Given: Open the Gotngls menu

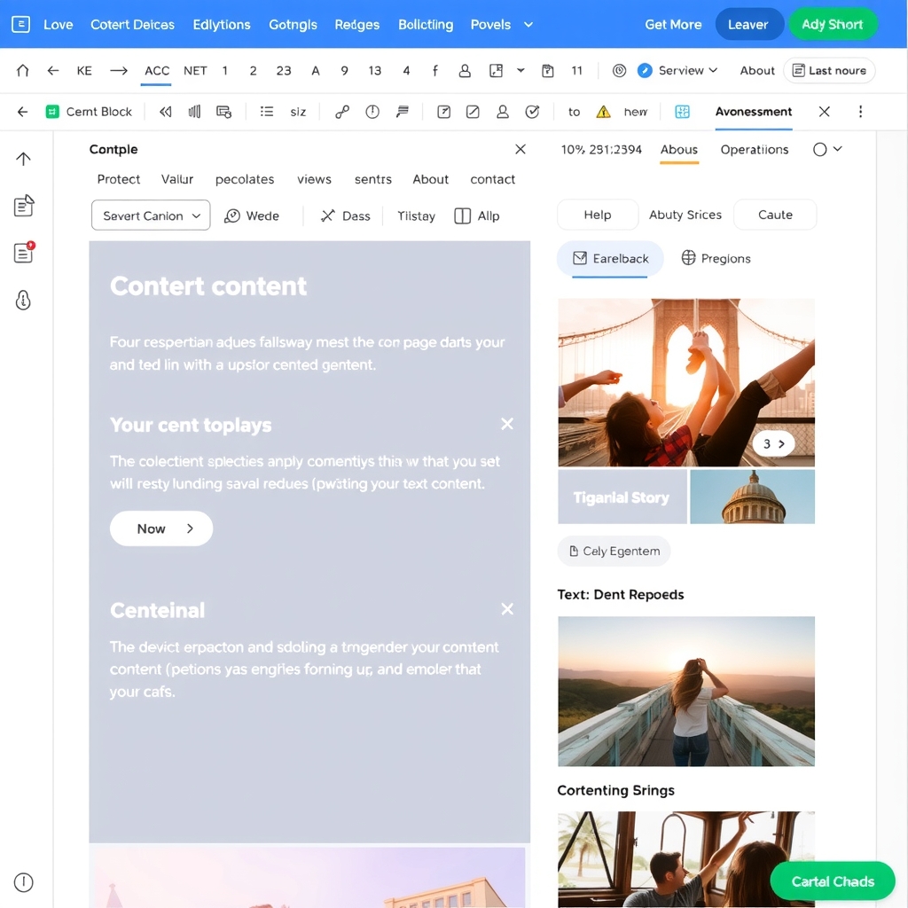Looking at the screenshot, I should coord(293,25).
